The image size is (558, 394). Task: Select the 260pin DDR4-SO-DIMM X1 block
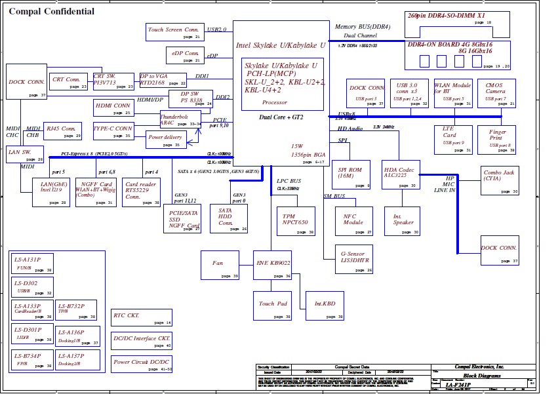[457, 24]
